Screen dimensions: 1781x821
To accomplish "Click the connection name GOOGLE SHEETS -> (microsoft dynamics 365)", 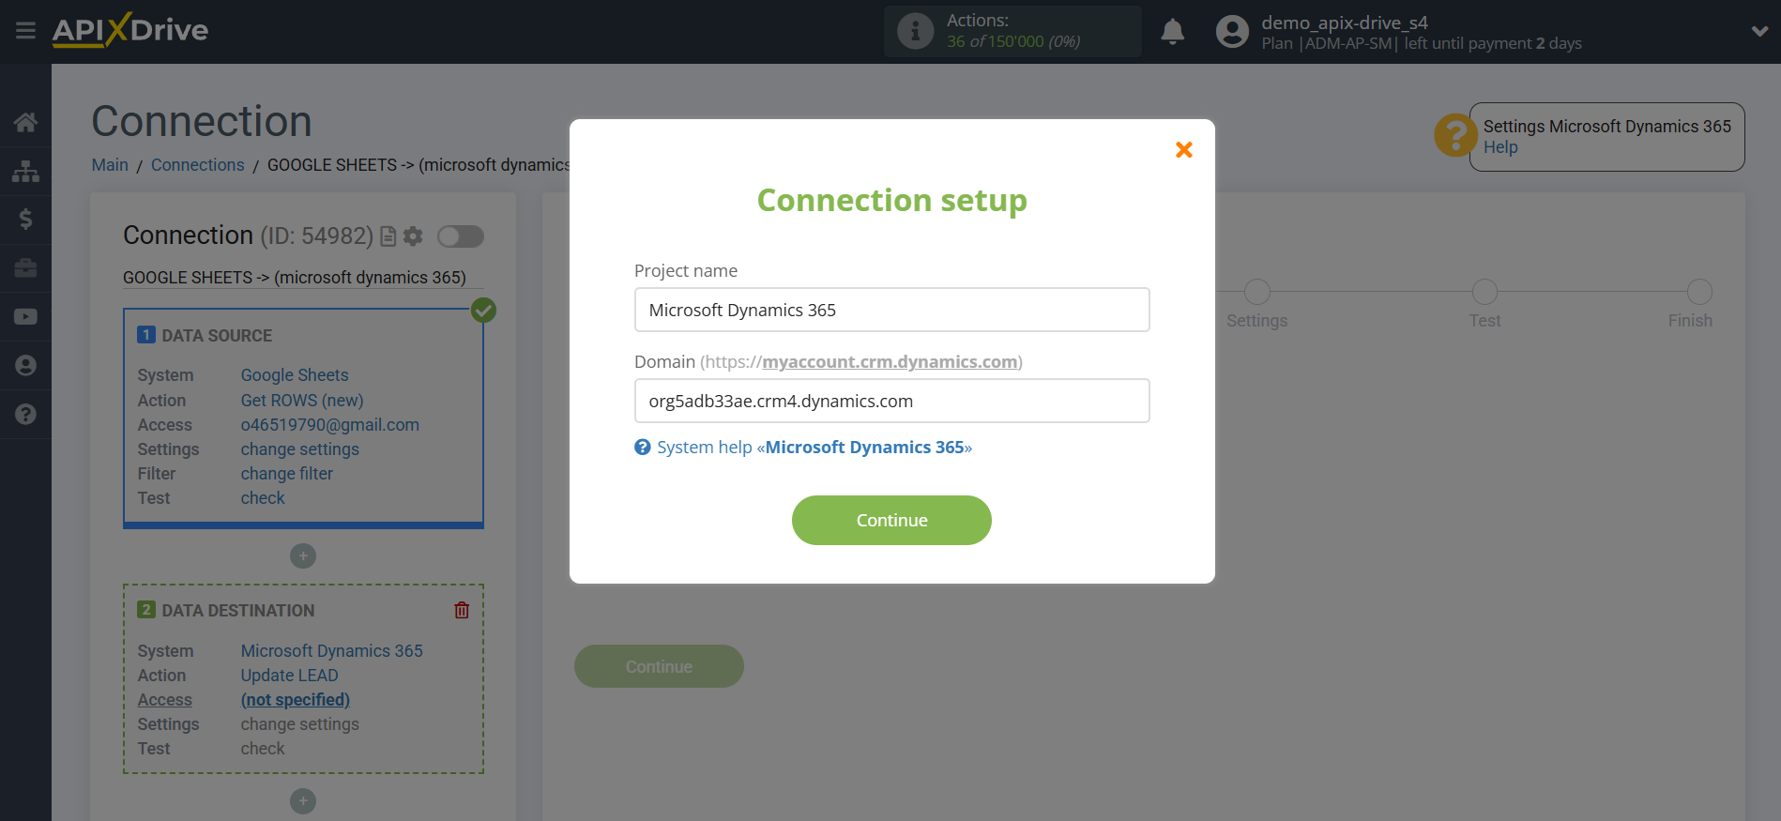I will [295, 278].
